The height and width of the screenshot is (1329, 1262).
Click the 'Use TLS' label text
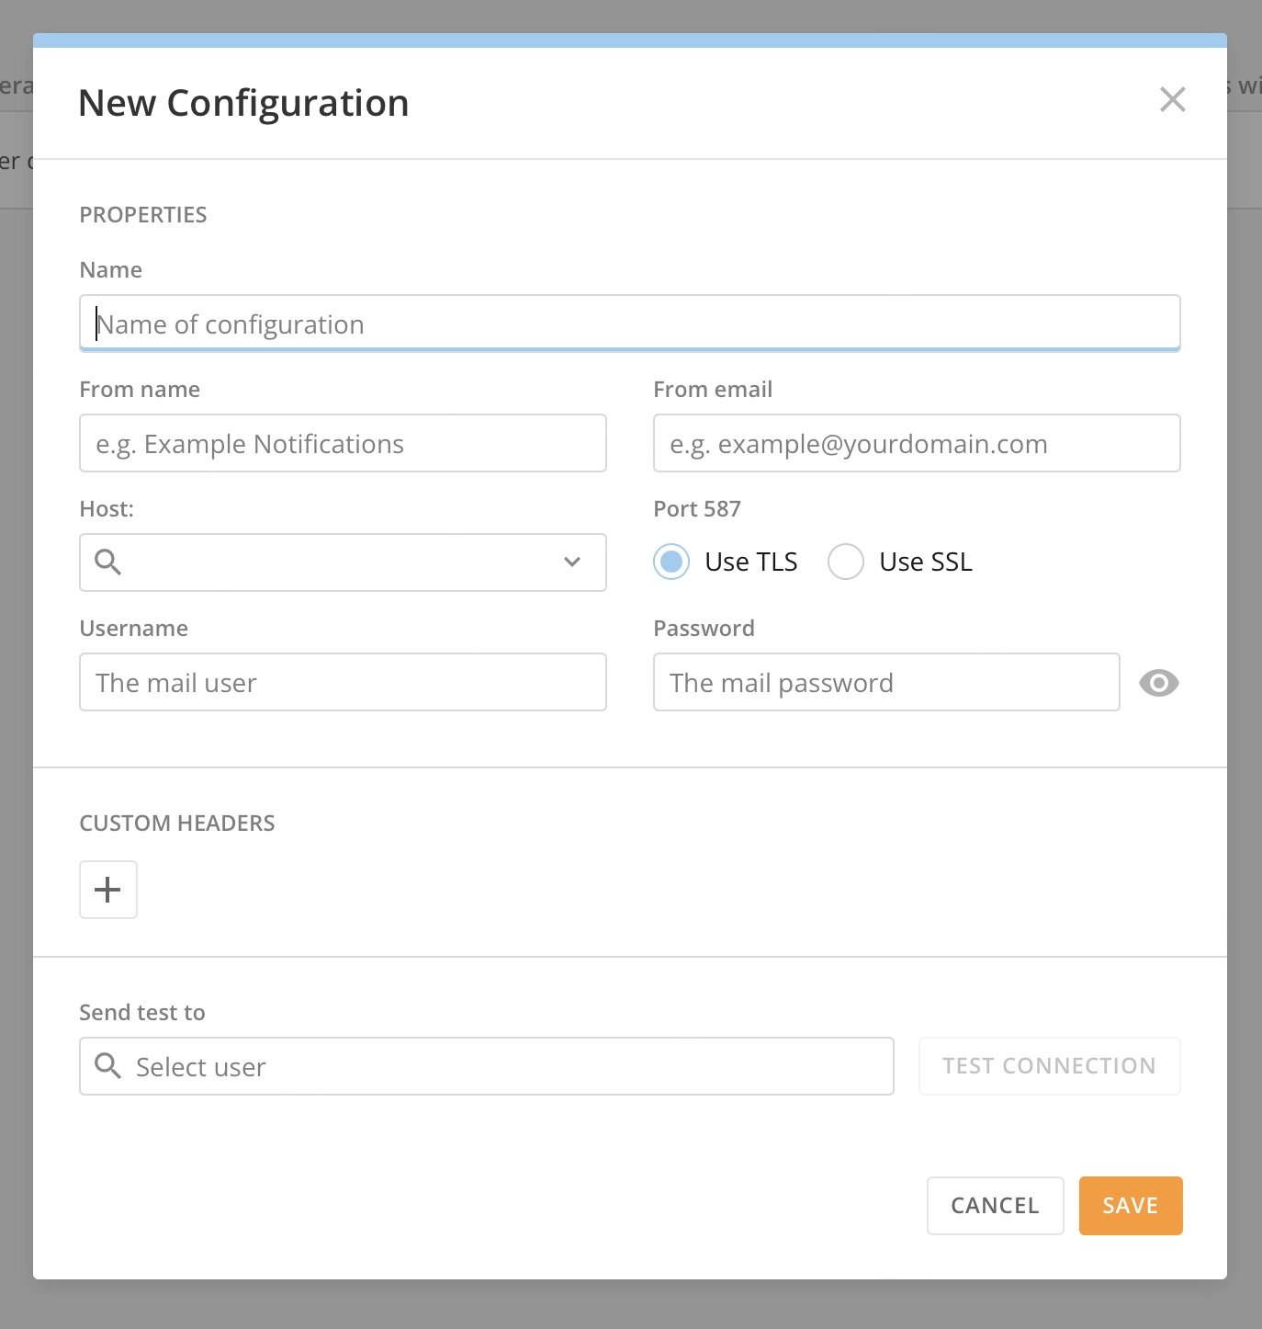pyautogui.click(x=750, y=562)
